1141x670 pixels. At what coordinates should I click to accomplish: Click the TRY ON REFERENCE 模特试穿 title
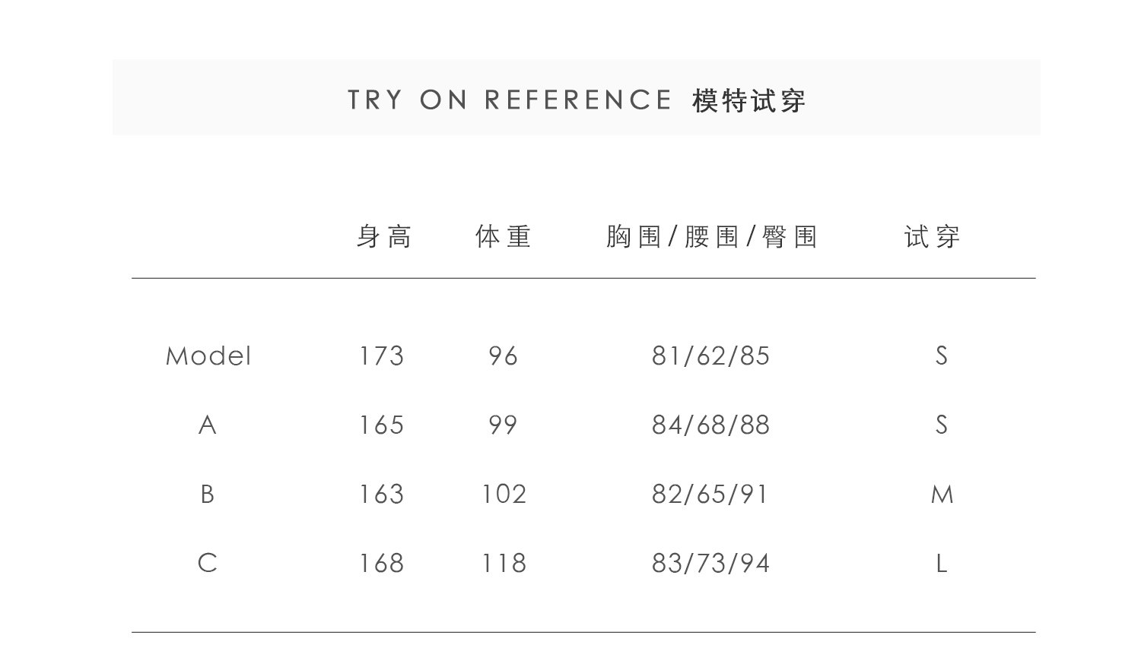click(576, 100)
